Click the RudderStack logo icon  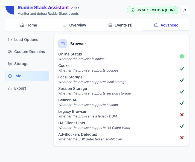pyautogui.click(x=10, y=10)
